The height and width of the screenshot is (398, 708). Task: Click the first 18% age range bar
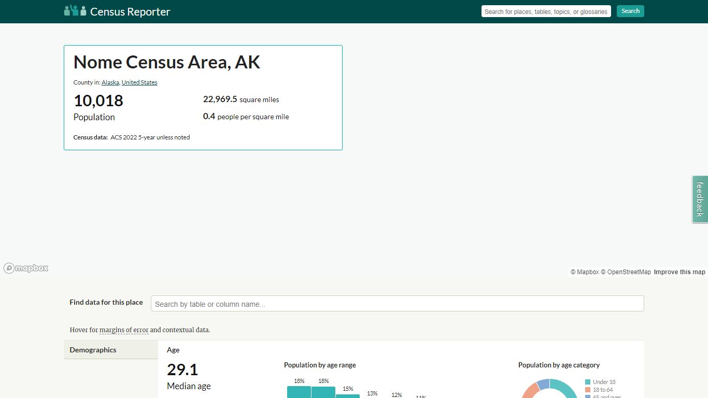[299, 392]
